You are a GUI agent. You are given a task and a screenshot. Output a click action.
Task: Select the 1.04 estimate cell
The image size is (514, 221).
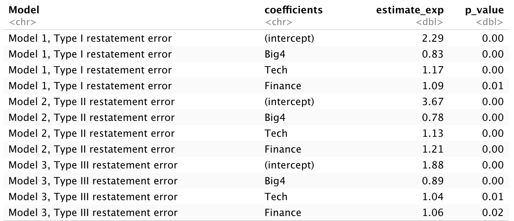pos(434,197)
